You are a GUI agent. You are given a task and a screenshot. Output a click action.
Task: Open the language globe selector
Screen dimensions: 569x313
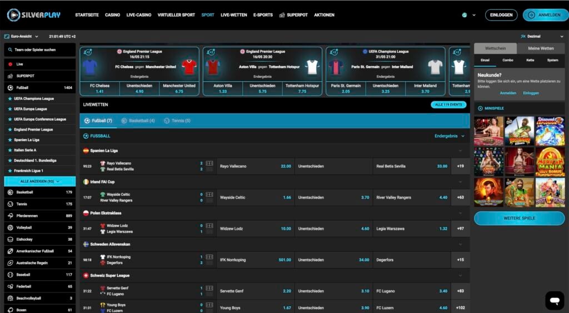tap(465, 15)
